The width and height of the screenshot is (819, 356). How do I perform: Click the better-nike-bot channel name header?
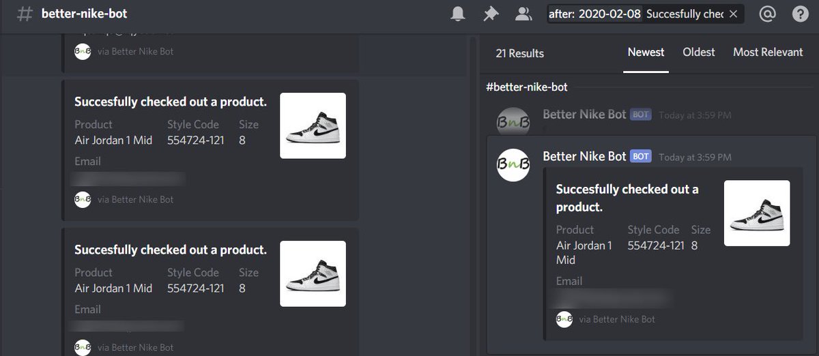pyautogui.click(x=84, y=14)
